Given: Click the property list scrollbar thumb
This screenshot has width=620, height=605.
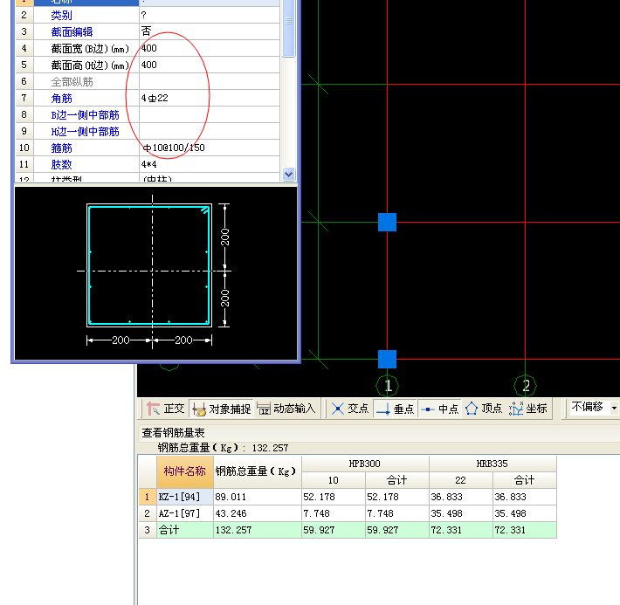Looking at the screenshot, I should pyautogui.click(x=289, y=28).
